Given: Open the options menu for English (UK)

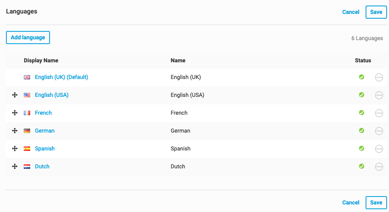Looking at the screenshot, I should [379, 77].
